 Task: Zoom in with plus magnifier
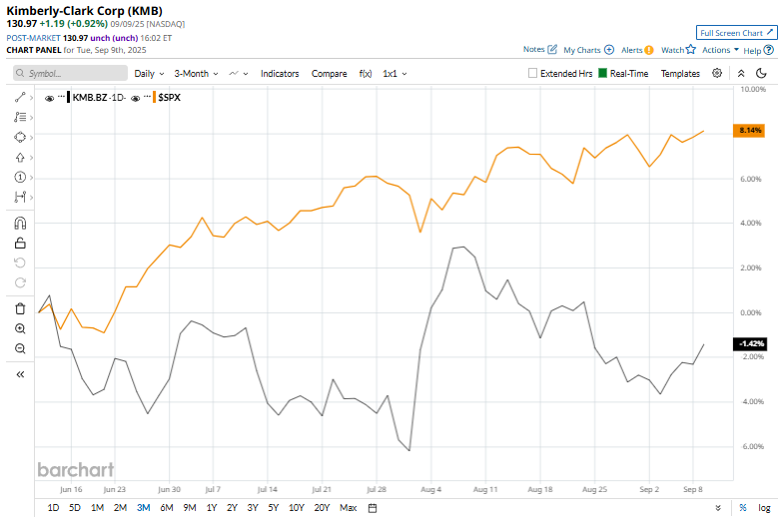(20, 328)
